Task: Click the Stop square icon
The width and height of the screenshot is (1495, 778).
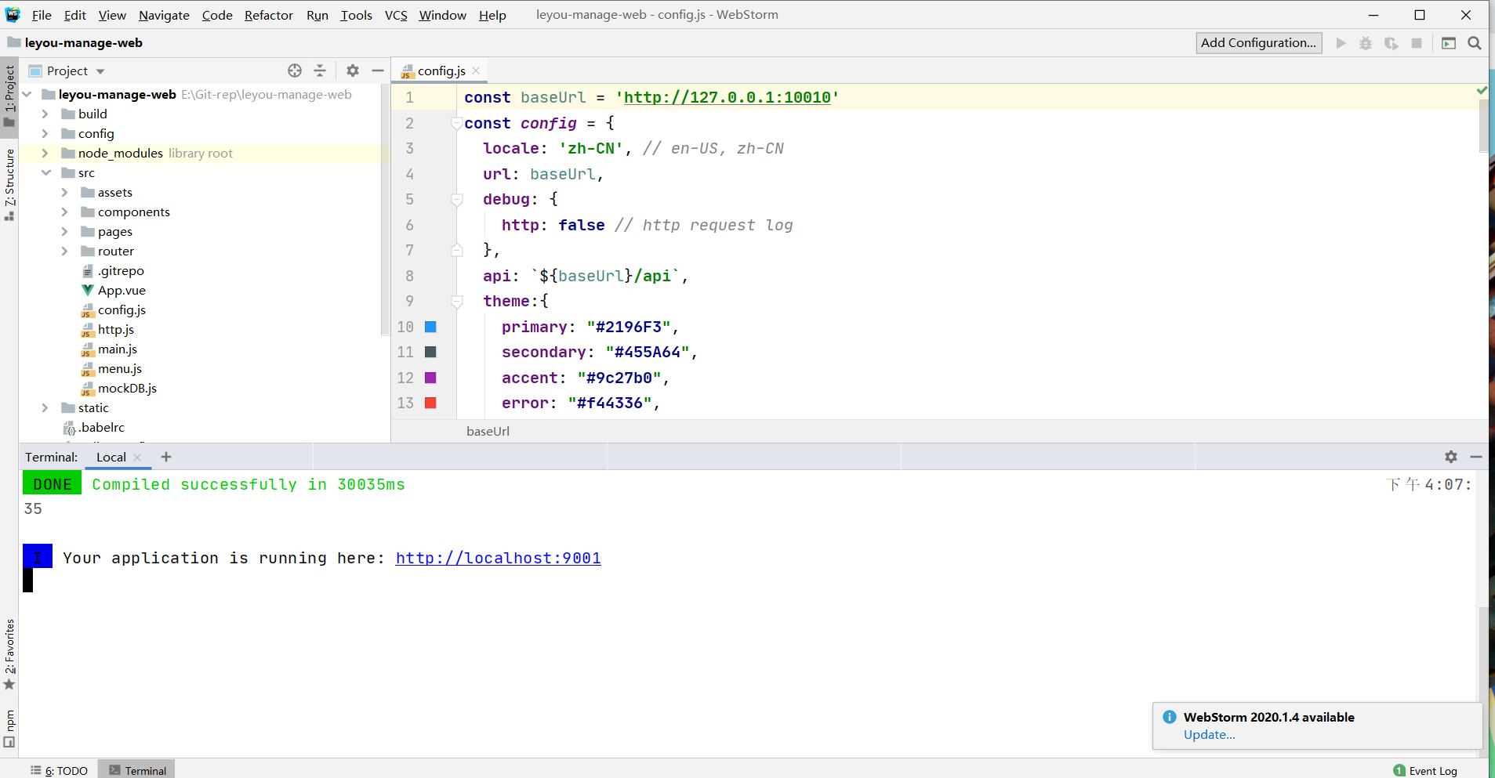Action: coord(1417,43)
